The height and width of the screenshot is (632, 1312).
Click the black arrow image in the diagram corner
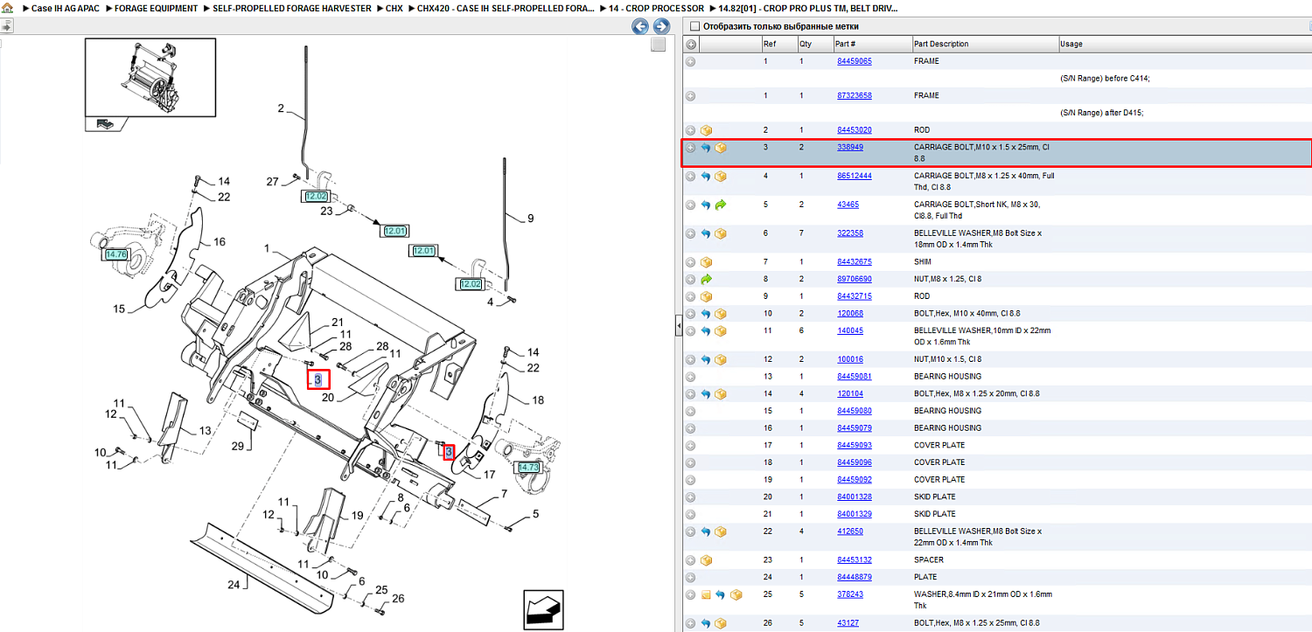543,609
